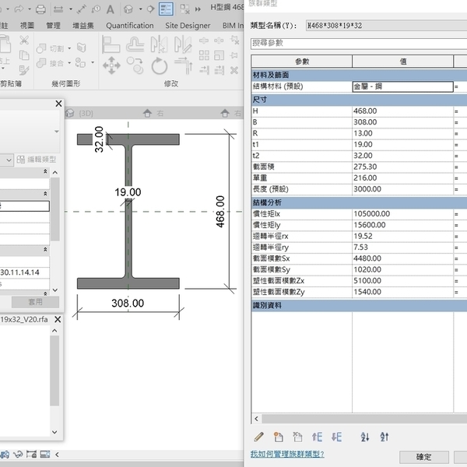
Task: Click the rotate tool in the modify panel
Action: pyautogui.click(x=159, y=65)
